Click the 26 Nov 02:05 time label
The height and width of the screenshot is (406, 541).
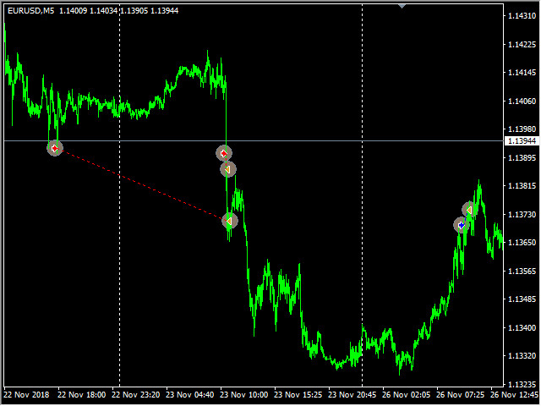406,395
